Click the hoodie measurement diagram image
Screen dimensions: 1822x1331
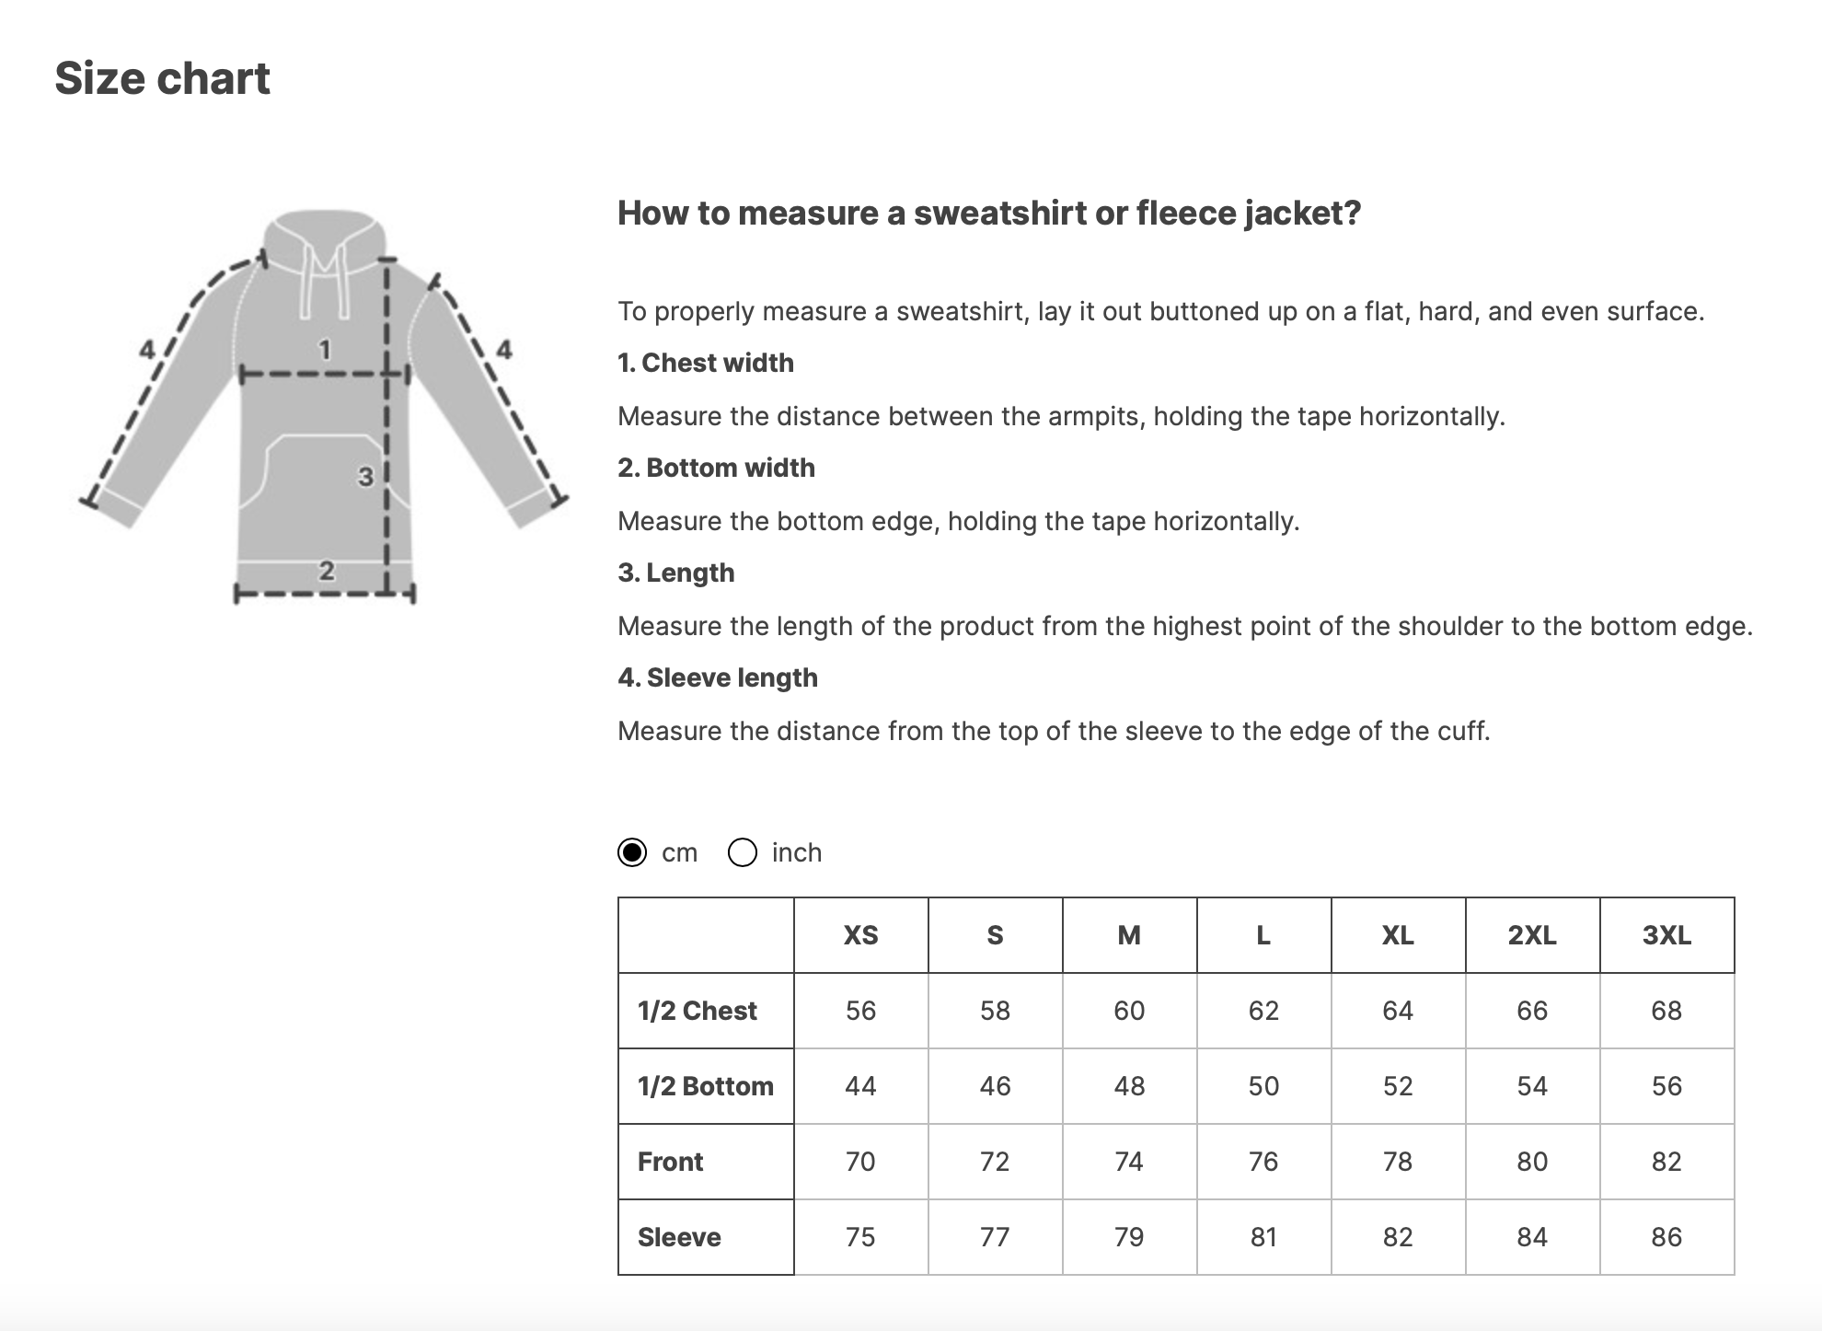pyautogui.click(x=324, y=405)
